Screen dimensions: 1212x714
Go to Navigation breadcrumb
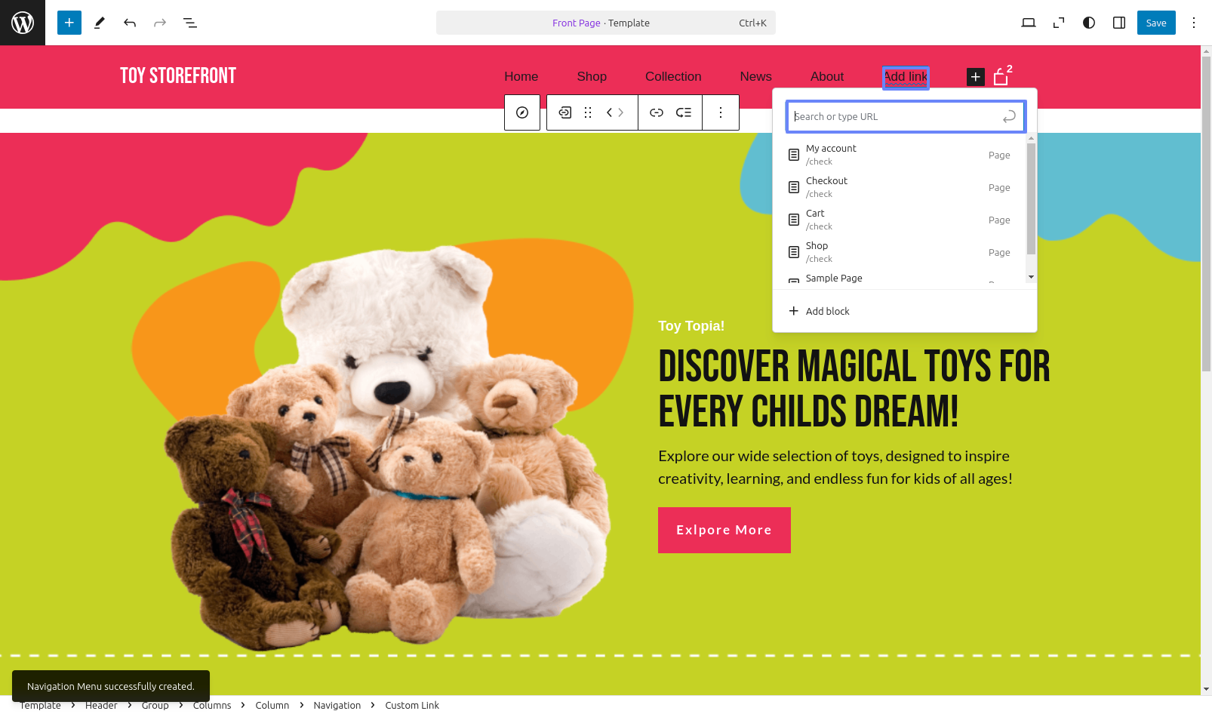(x=337, y=705)
